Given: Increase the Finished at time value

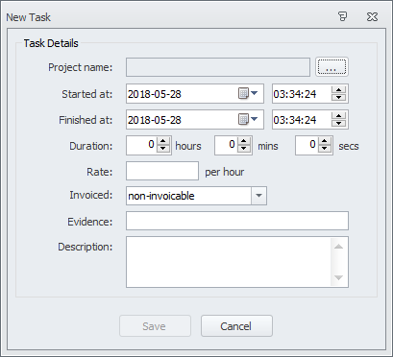Looking at the screenshot, I should pyautogui.click(x=338, y=116).
